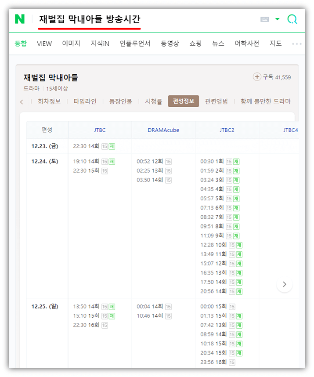Click the plus subscribe (구독) icon
Image resolution: width=314 pixels, height=377 pixels.
point(257,77)
